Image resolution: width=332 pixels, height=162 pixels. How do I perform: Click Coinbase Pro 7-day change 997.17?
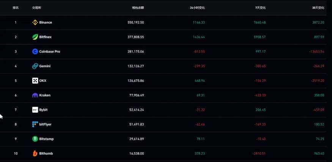(x=261, y=52)
